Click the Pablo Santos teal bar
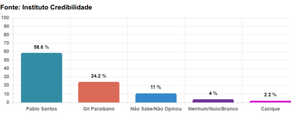291x116 pixels. (x=41, y=78)
